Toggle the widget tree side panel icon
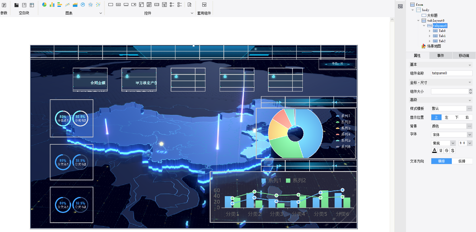 coord(400,6)
